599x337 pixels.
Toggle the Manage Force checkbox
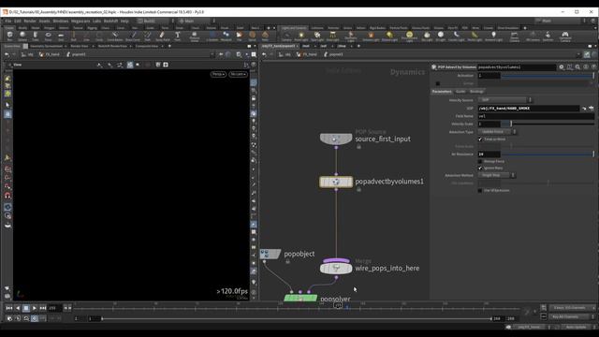pyautogui.click(x=480, y=161)
